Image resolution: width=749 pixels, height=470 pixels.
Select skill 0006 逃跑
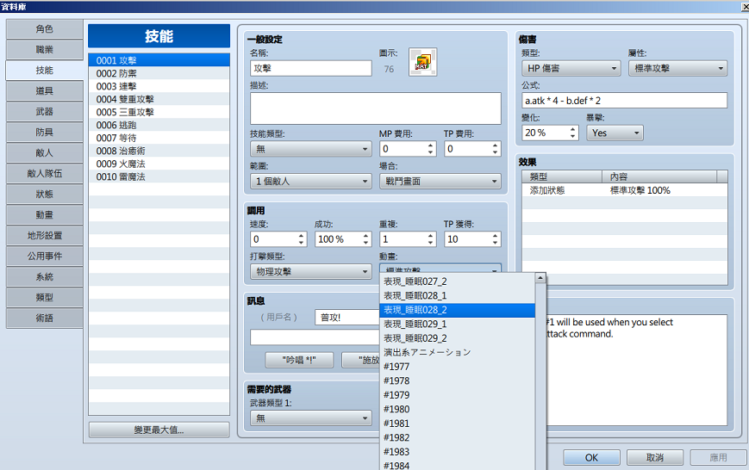click(159, 125)
